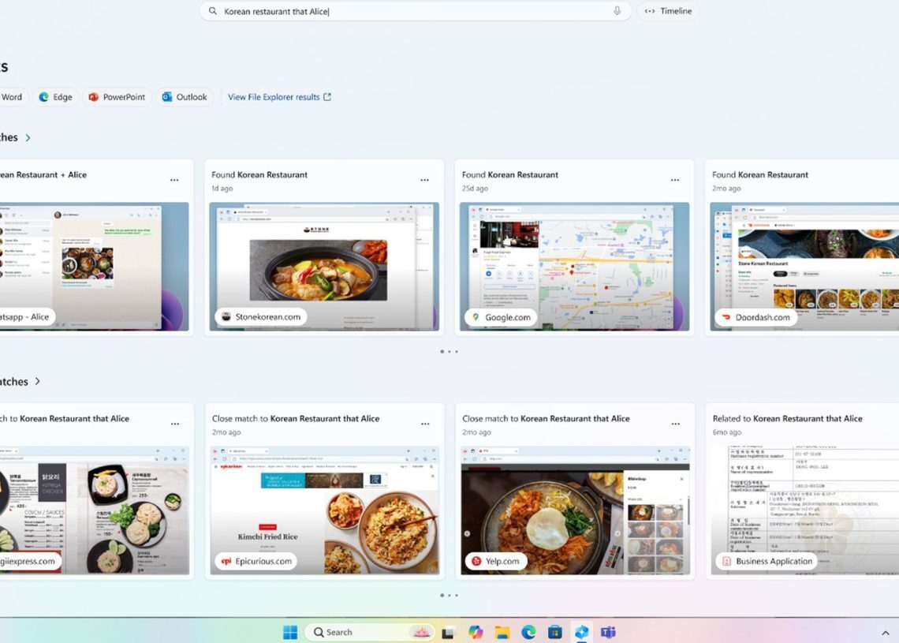
Task: Click the Related to Korean Restaurant that Alice title
Action: [787, 418]
